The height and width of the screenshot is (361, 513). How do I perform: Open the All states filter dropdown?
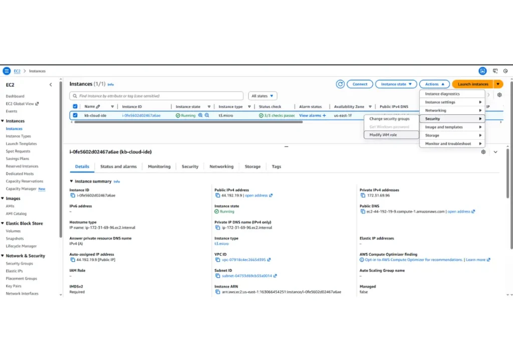point(263,96)
